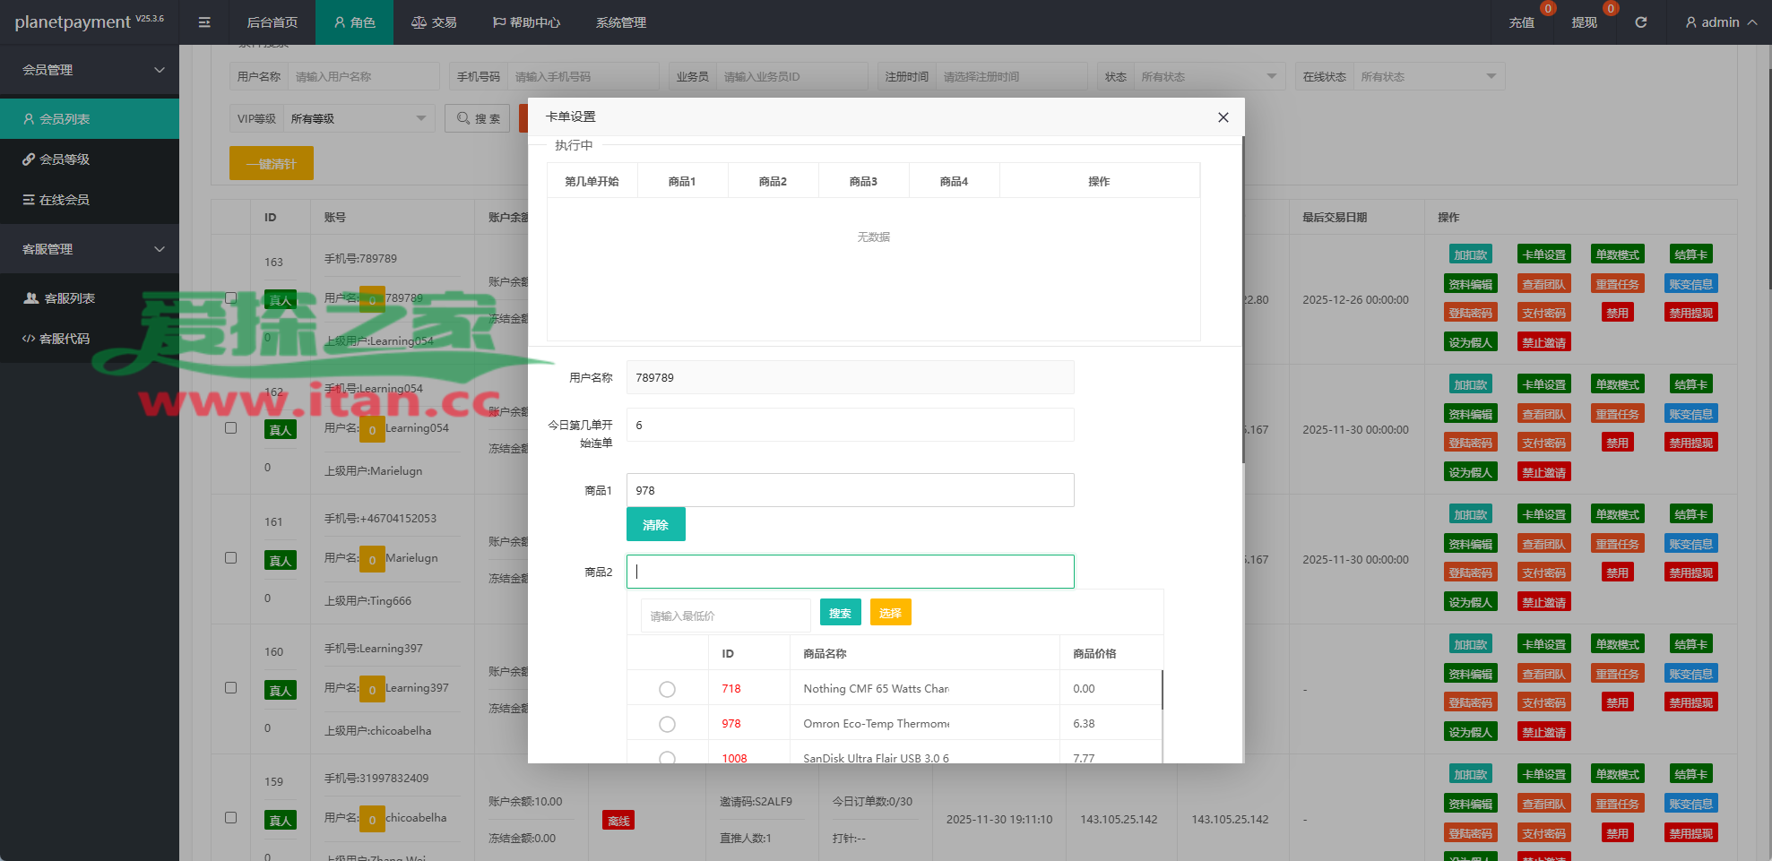
Task: Click the orange 选择 button
Action: (x=890, y=613)
